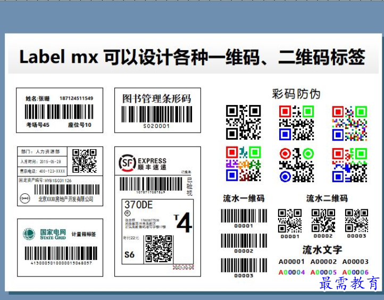This screenshot has width=384, height=300.
Task: Select the 流水二维码 heading
Action: 327,198
